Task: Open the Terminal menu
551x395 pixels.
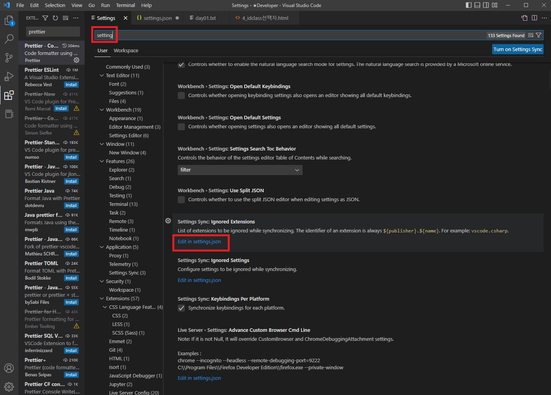Action: 126,5
